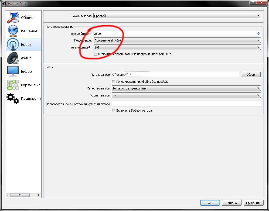The height and width of the screenshot is (211, 269).
Task: Confirm settings with OK button
Action: pos(210,203)
